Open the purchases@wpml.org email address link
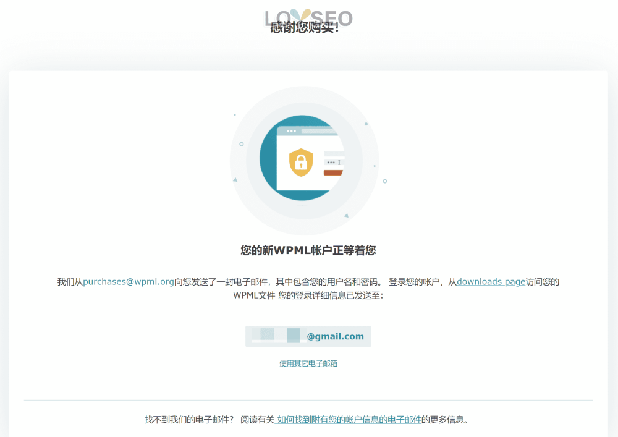Image resolution: width=618 pixels, height=437 pixels. point(129,282)
